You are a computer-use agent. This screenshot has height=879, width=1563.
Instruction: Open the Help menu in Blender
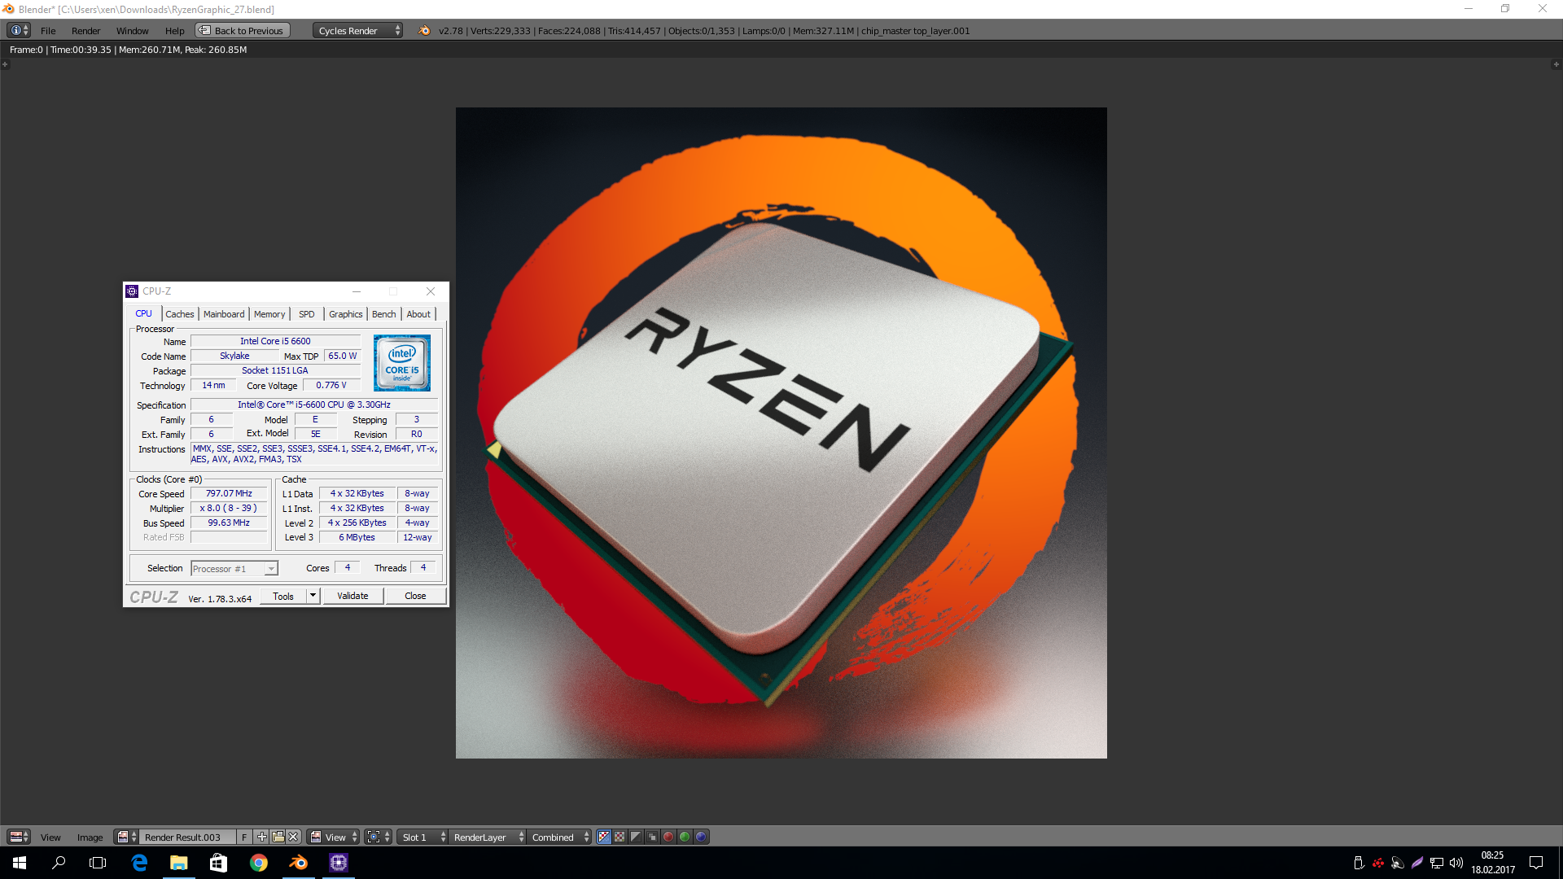(174, 31)
